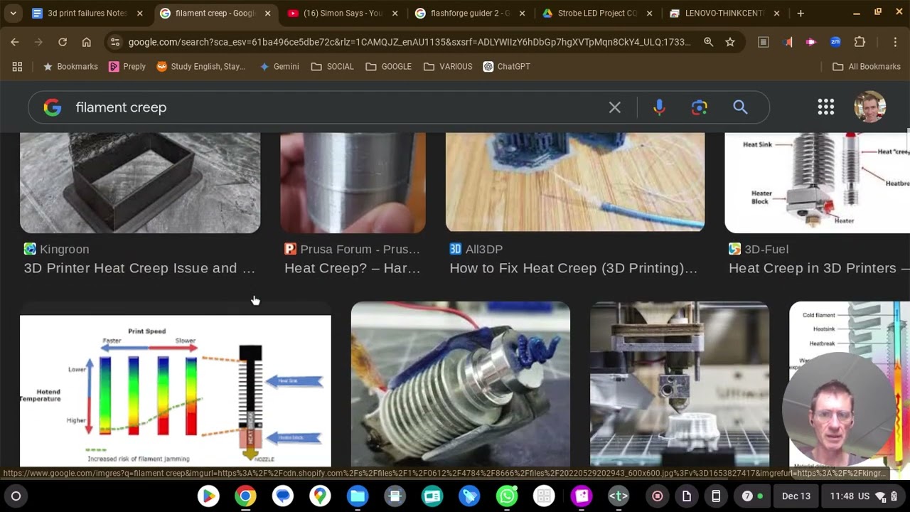This screenshot has width=910, height=512.
Task: Open 'Heat Creep in 3D Printers' title
Action: [819, 268]
